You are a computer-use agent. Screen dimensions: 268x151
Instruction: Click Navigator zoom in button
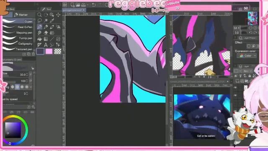point(255,28)
